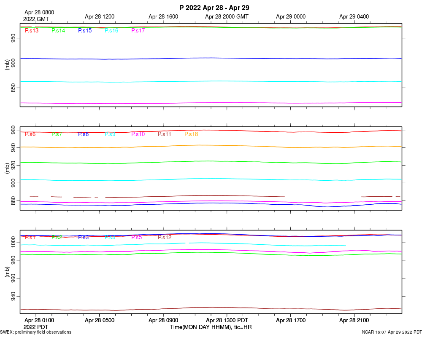Click the bottom axis label 'Apr 28 0100'
The image size is (422, 337).
click(39, 320)
